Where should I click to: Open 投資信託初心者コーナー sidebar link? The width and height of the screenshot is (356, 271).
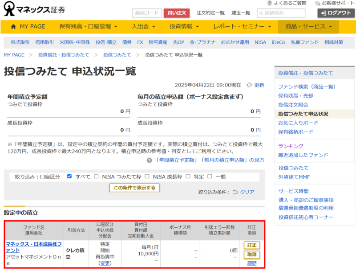coord(306,217)
